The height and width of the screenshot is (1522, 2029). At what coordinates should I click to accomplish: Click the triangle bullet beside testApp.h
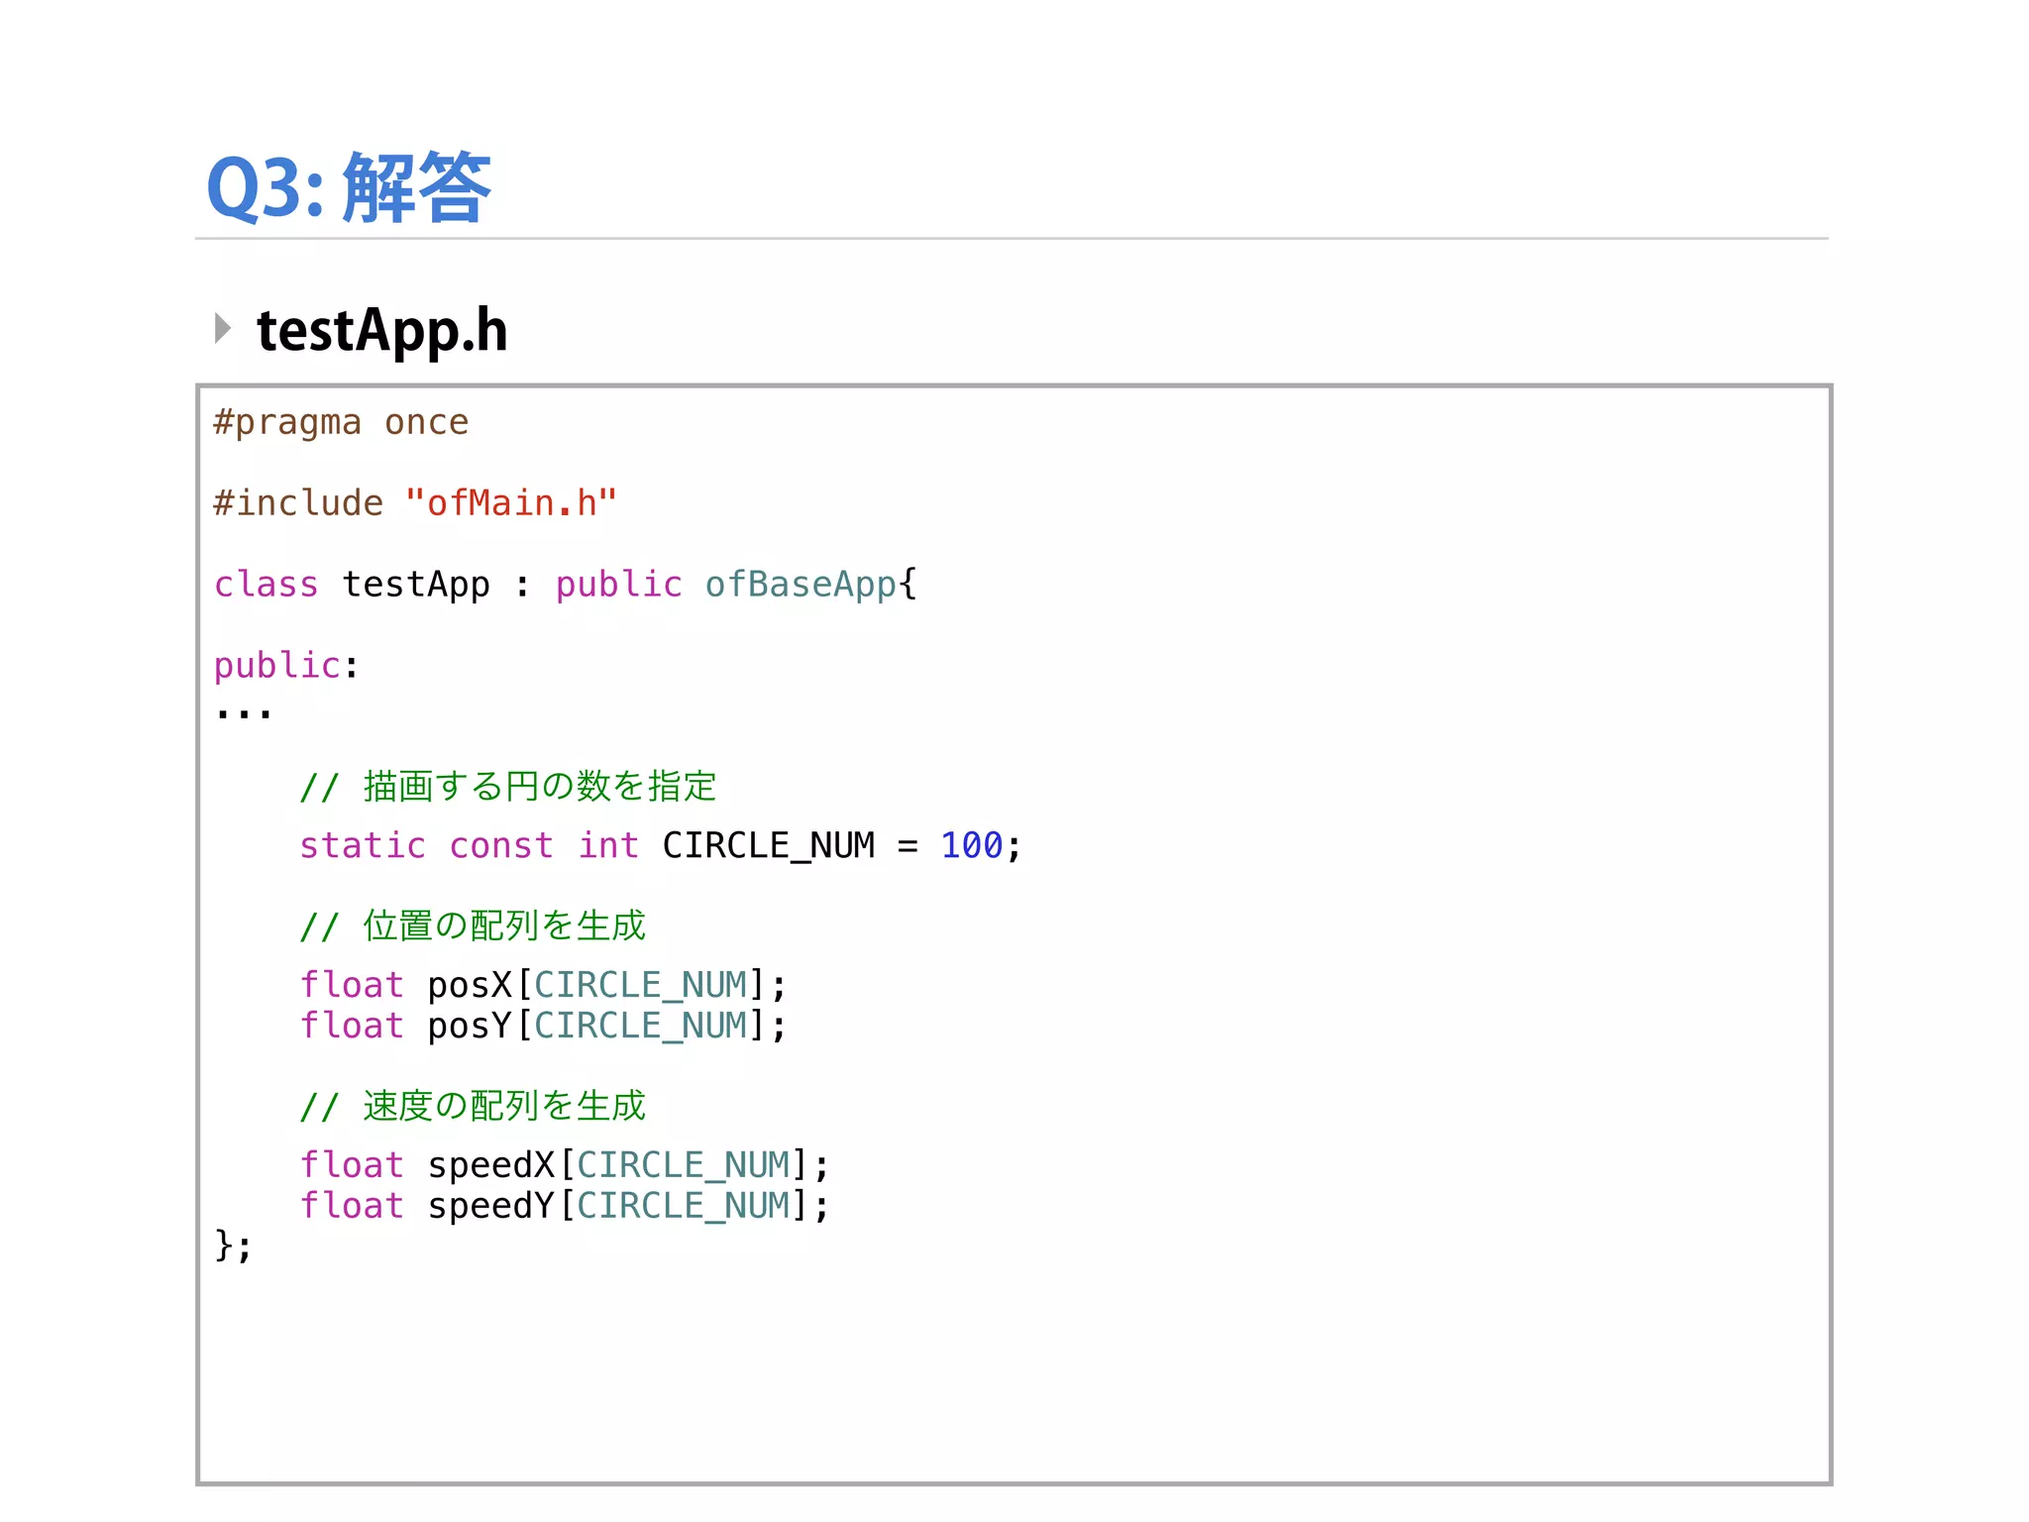[223, 328]
